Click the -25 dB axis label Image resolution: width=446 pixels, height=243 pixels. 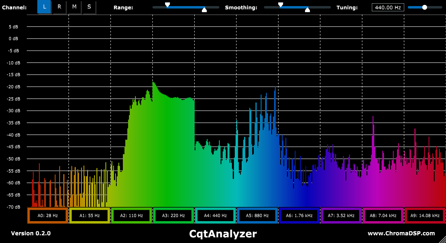point(13,99)
